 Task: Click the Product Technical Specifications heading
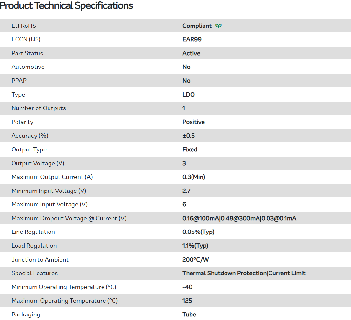(x=67, y=5)
